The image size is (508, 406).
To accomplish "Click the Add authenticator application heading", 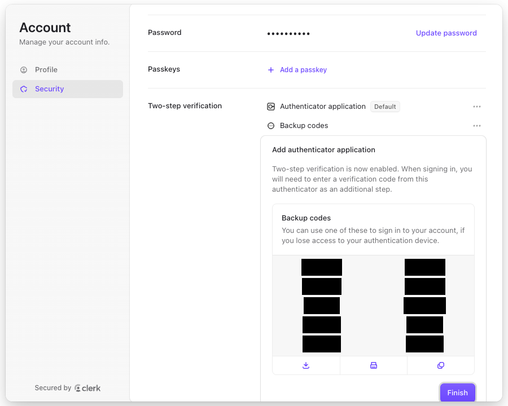I will click(x=323, y=149).
